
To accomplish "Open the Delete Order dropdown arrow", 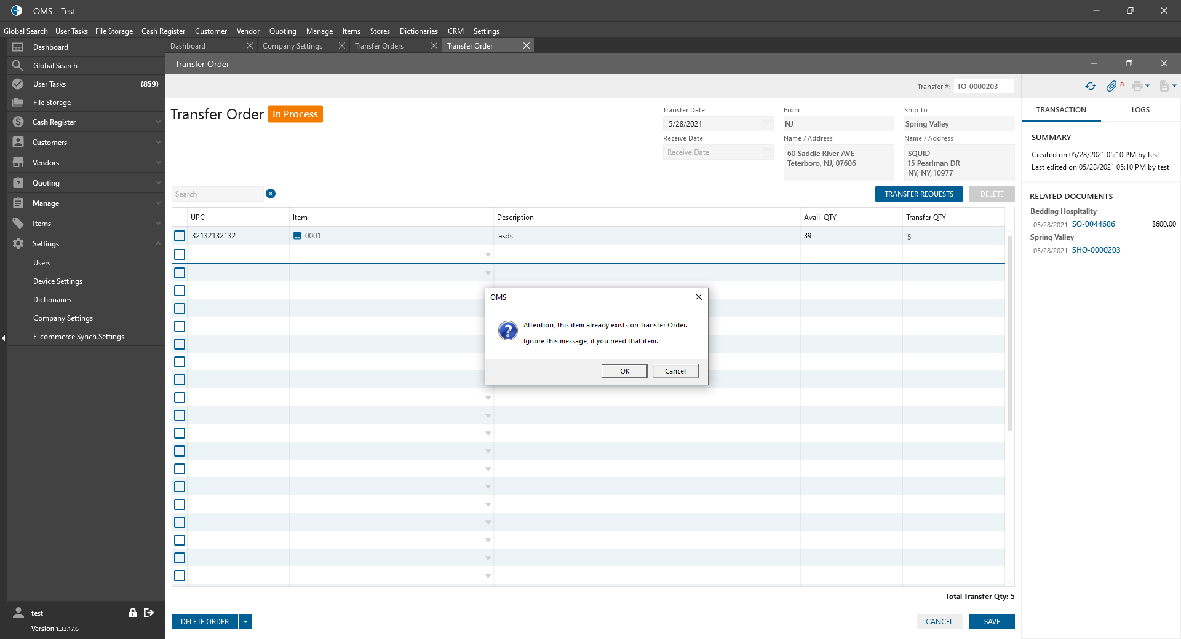I will click(x=245, y=622).
